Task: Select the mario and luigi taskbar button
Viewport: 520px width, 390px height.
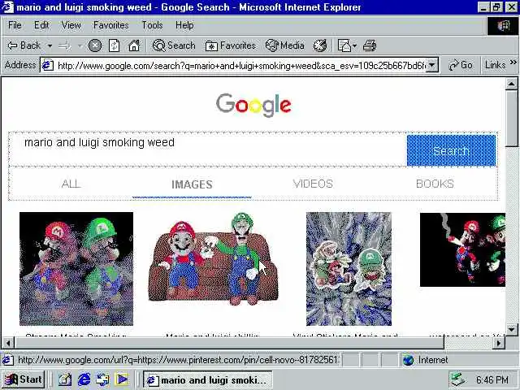Action: (208, 379)
